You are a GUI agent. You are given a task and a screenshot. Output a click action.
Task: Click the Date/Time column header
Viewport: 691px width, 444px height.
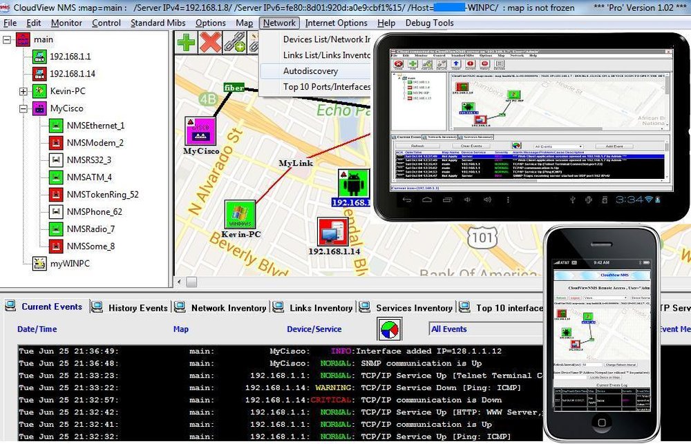click(37, 329)
